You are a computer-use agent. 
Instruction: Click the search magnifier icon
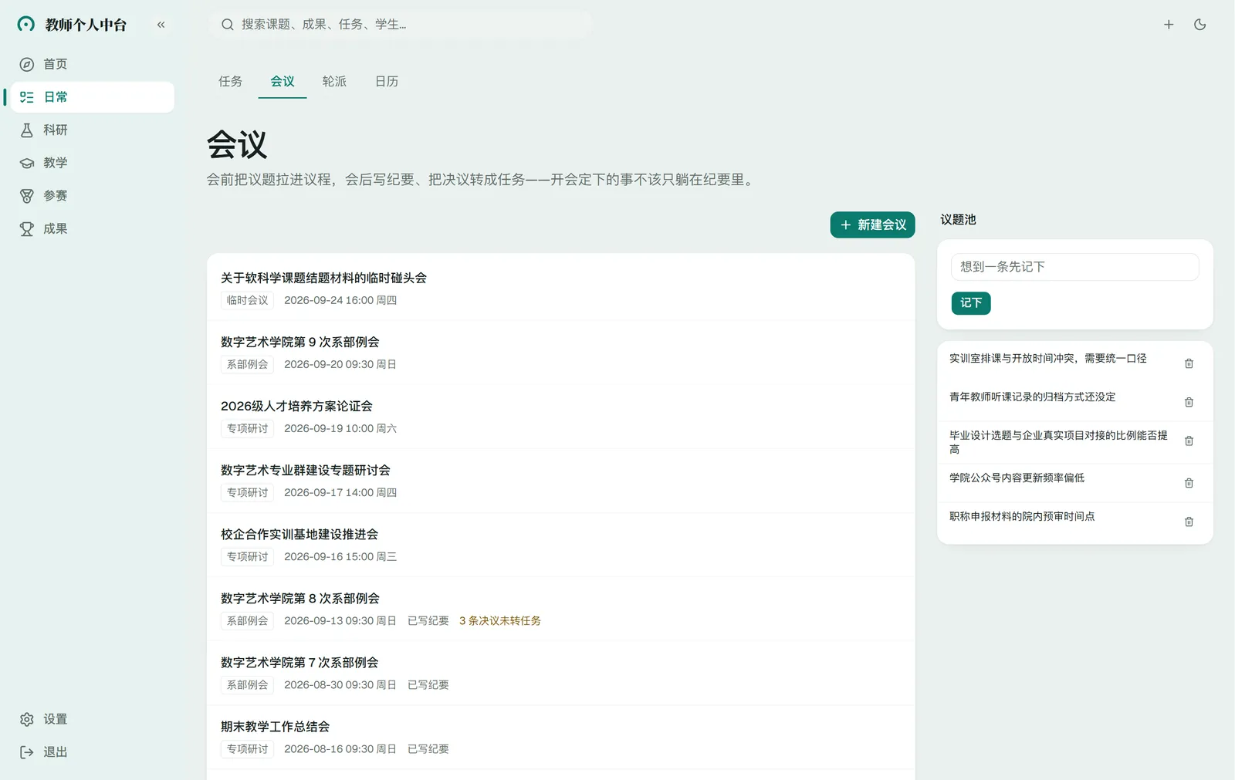tap(228, 25)
